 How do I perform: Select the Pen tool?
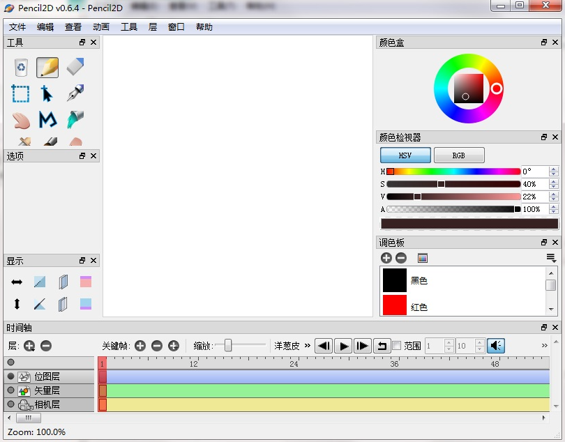point(75,93)
